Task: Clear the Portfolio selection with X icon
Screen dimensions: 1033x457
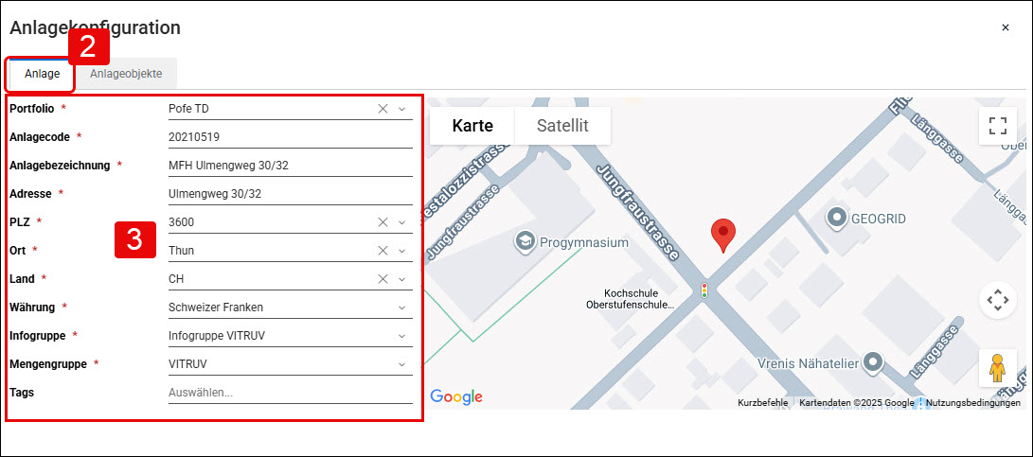Action: coord(383,109)
